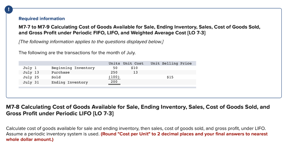Select the (100) units sold value
This screenshot has width=294, height=148.
tap(114, 77)
